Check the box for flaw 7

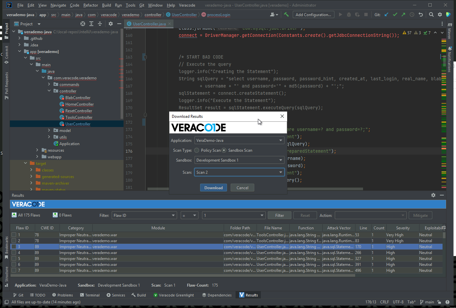click(x=14, y=270)
